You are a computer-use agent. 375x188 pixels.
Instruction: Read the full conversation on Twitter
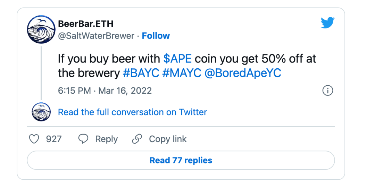coord(133,112)
